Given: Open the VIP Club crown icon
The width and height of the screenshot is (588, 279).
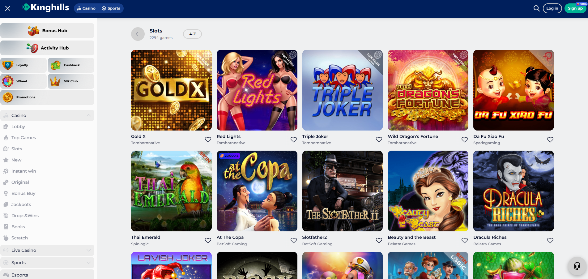Looking at the screenshot, I should [56, 81].
